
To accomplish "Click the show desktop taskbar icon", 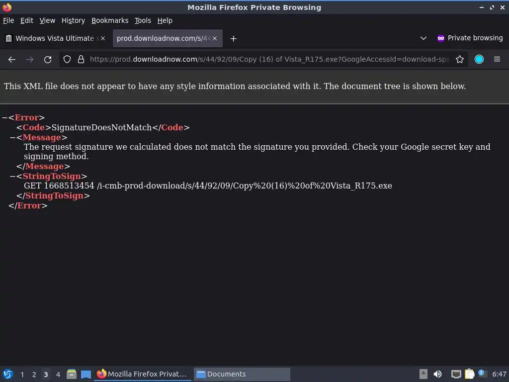I will coord(85,374).
